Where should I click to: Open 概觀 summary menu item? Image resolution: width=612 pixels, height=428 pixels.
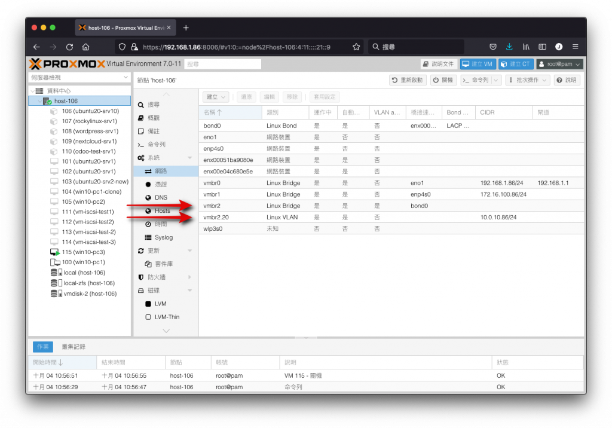(x=166, y=118)
